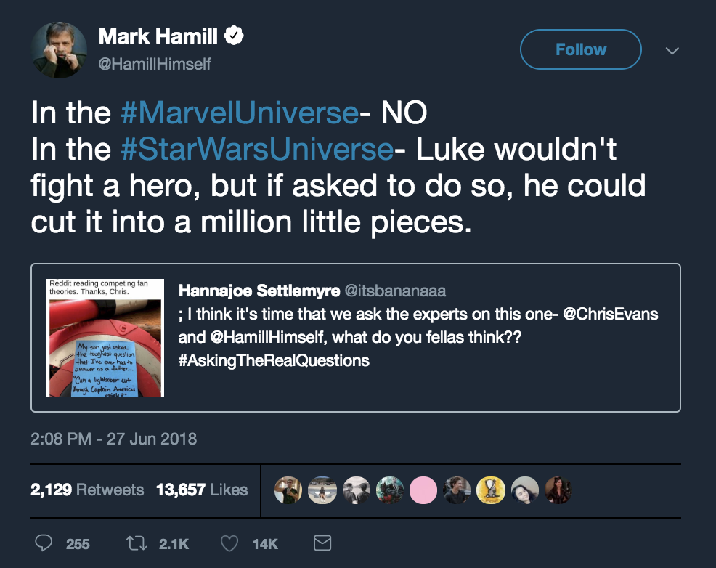Image resolution: width=716 pixels, height=568 pixels.
Task: Click the yellow liker avatar
Action: 492,490
